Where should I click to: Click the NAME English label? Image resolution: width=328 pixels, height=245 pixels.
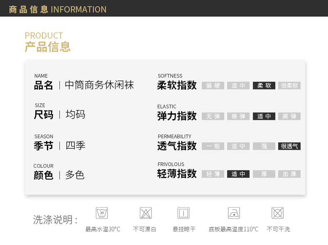tap(41, 76)
